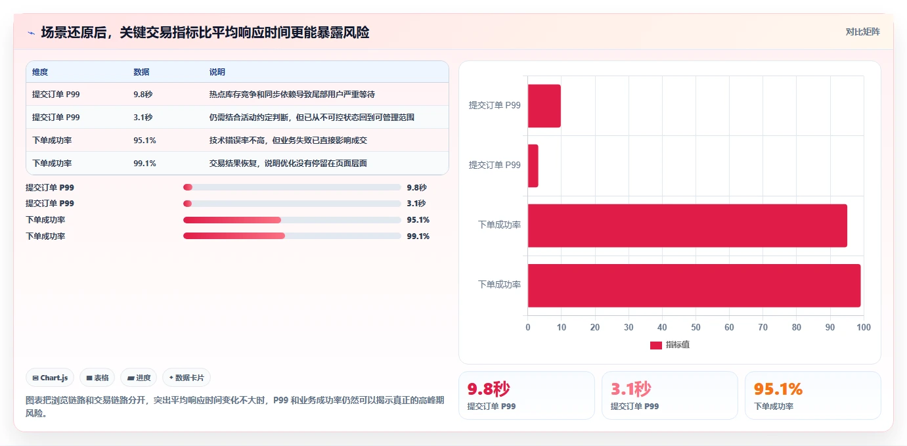Open the 9.8秒 data card
Screen dimensions: 907x446
click(x=526, y=395)
